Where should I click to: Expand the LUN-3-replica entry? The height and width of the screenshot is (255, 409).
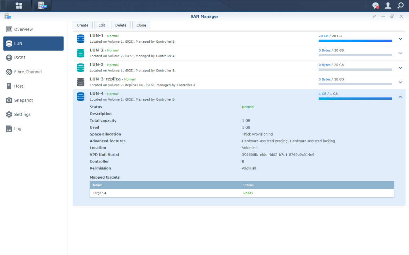click(400, 82)
